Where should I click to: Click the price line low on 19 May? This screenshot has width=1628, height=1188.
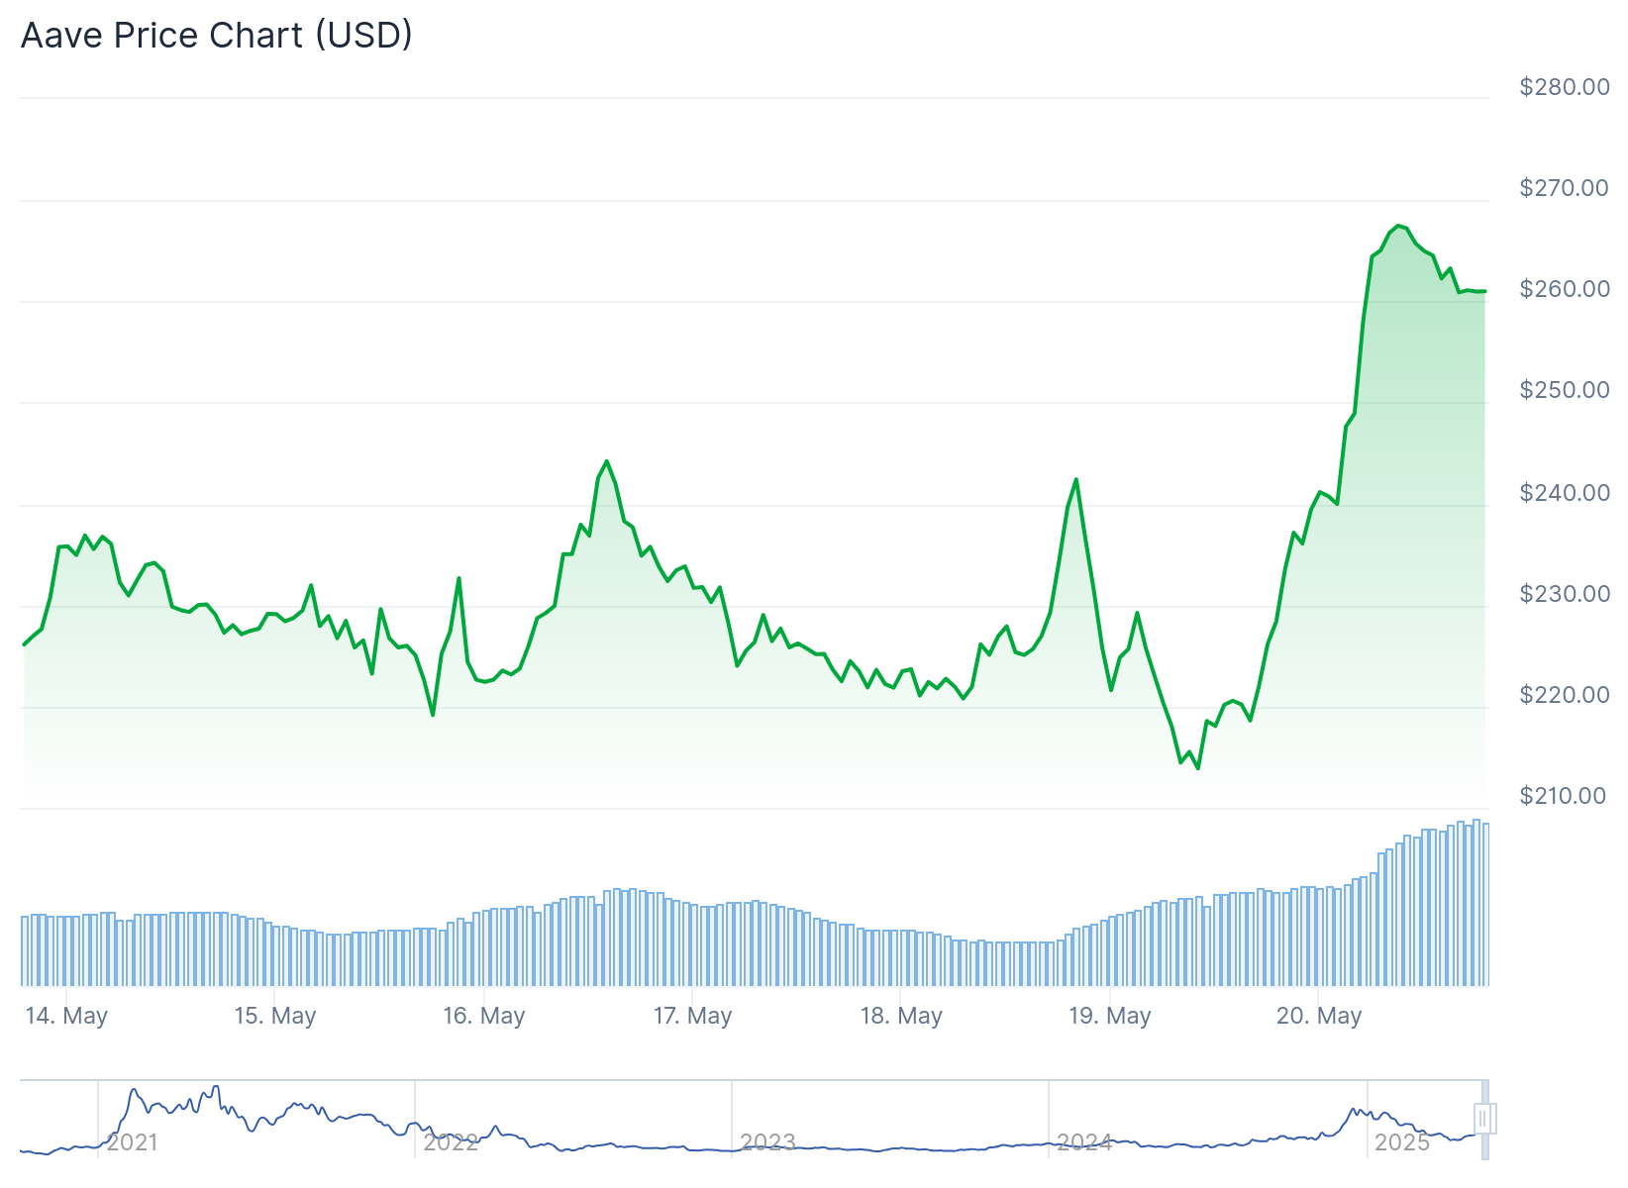coord(1197,768)
